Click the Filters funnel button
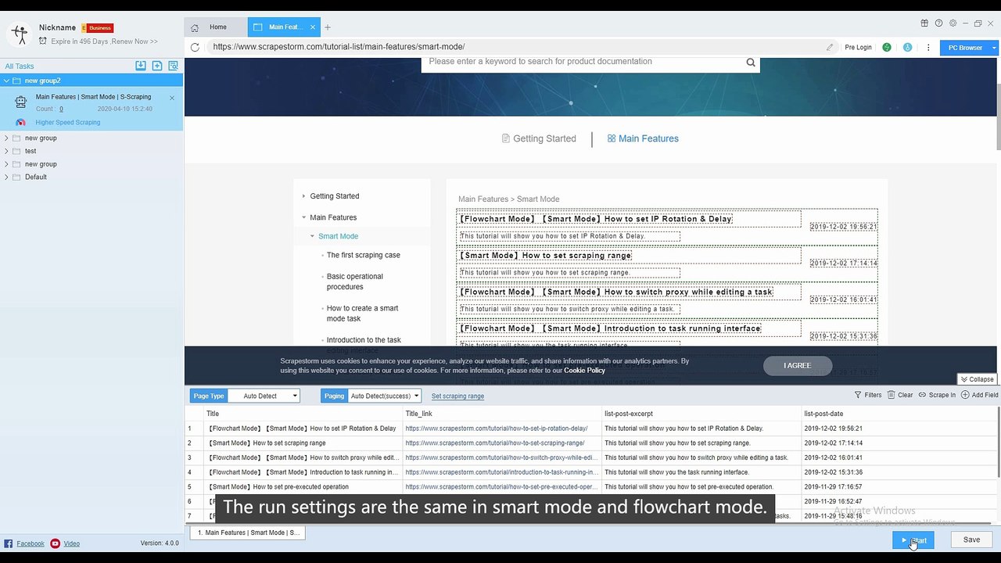The width and height of the screenshot is (1001, 563). [x=868, y=395]
